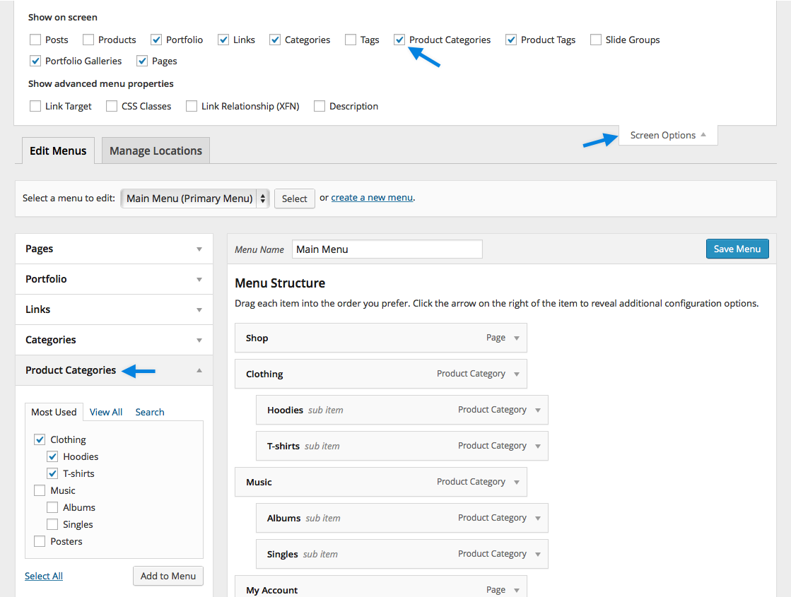
Task: Click the Menu Name input field
Action: point(387,249)
